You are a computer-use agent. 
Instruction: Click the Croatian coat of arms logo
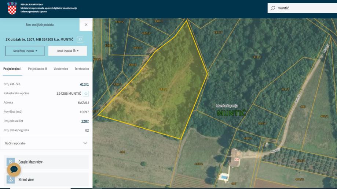coord(12,8)
